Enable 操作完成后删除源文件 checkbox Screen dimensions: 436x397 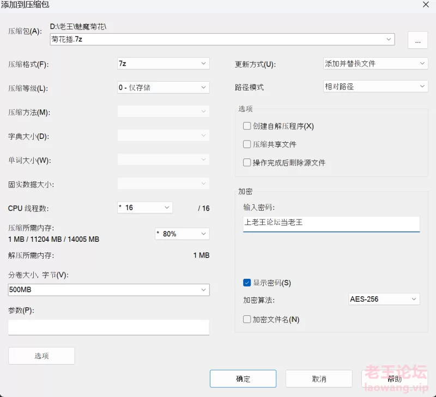point(247,163)
